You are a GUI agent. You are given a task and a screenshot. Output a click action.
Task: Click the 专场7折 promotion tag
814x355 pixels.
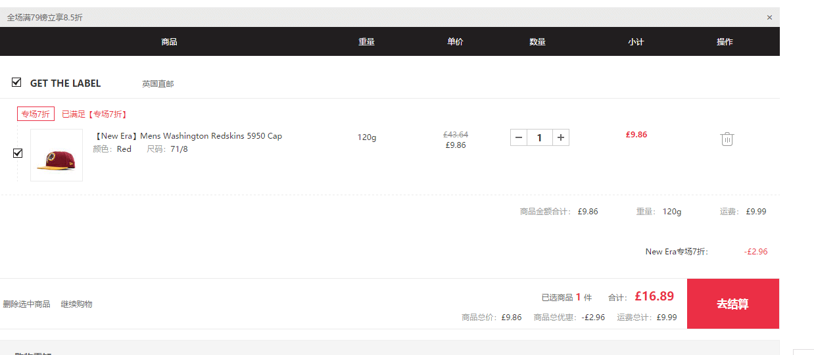(x=36, y=114)
